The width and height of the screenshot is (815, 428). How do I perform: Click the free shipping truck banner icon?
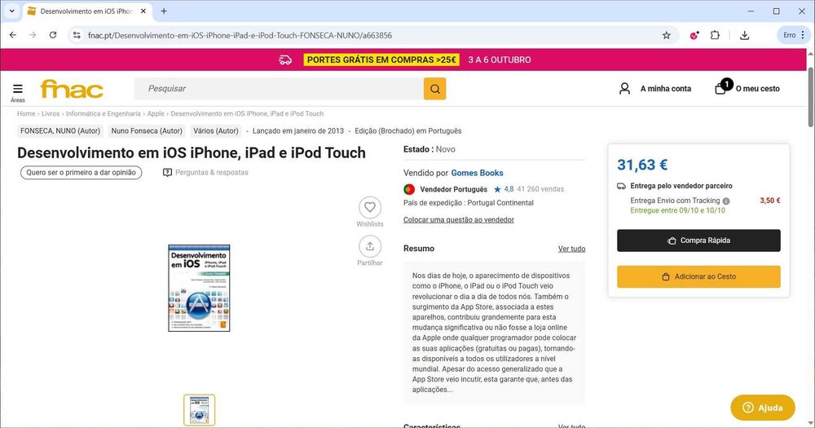click(285, 60)
